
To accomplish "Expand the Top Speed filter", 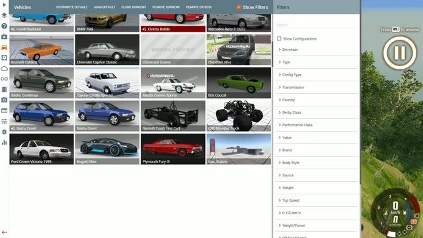I will [x=317, y=200].
